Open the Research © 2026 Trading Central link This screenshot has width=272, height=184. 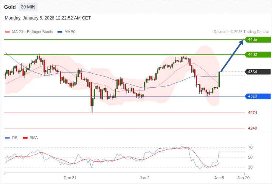(241, 32)
